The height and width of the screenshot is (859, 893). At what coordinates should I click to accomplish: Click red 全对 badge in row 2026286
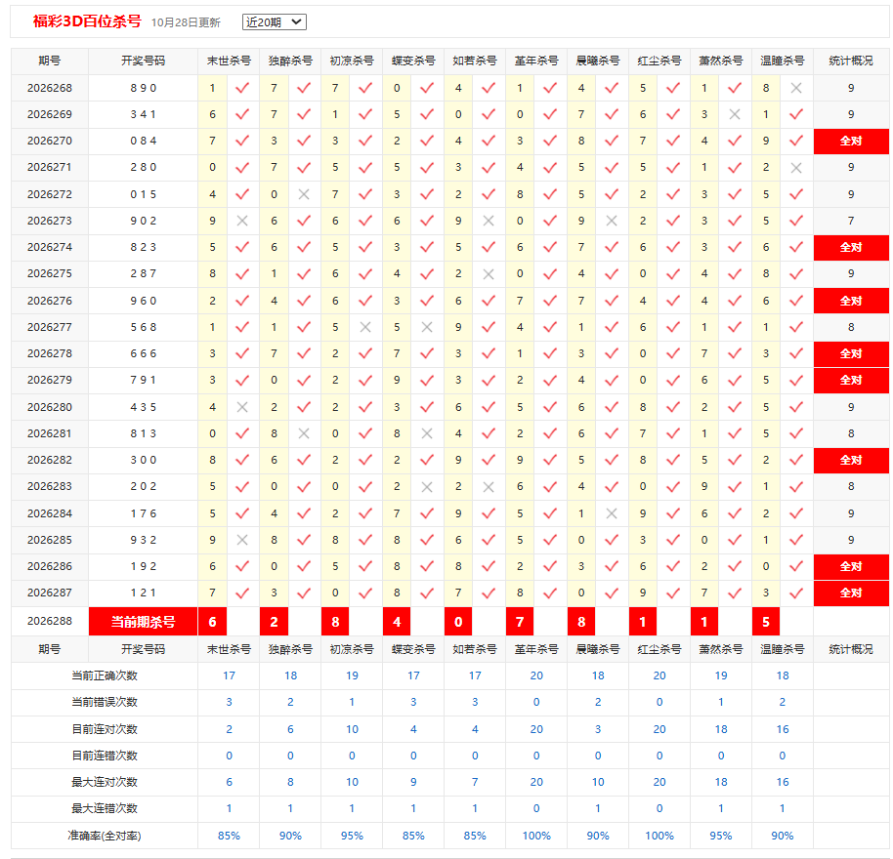pos(851,566)
